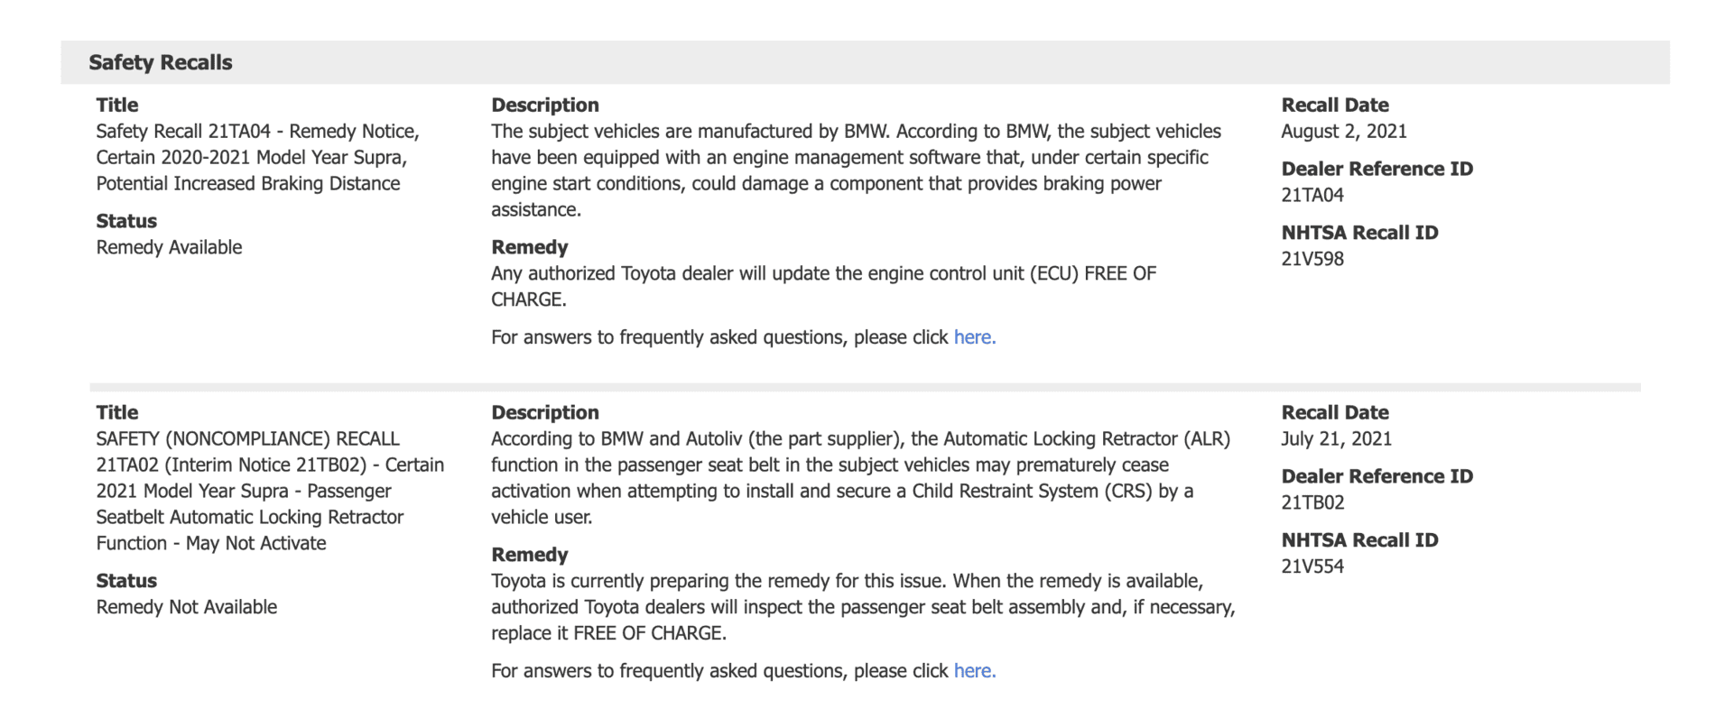Click the Automatic Locking Retractor description paragraph
This screenshot has height=718, width=1715.
[x=861, y=478]
